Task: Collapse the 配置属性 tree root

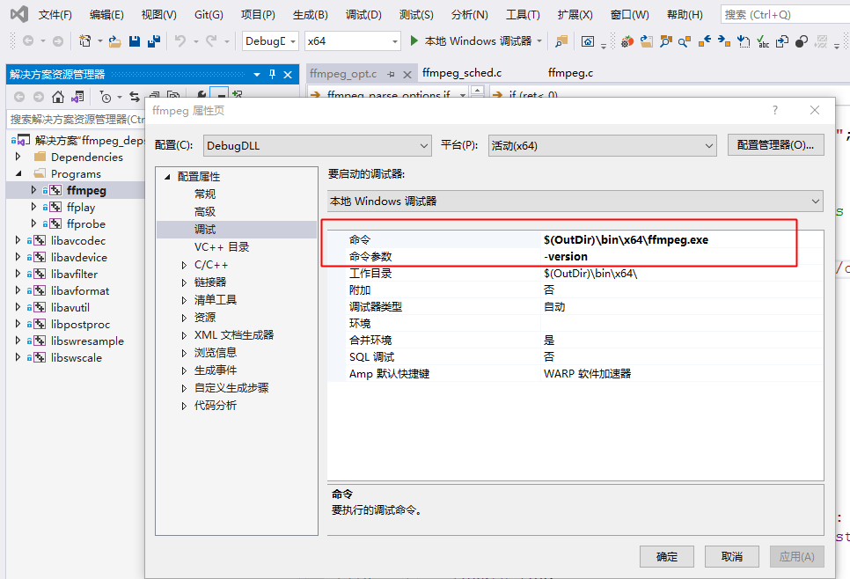Action: (x=167, y=177)
